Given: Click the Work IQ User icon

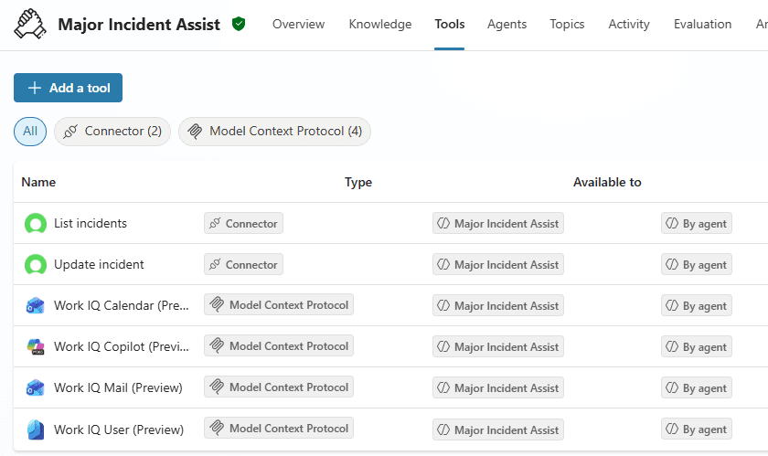Looking at the screenshot, I should click(35, 429).
